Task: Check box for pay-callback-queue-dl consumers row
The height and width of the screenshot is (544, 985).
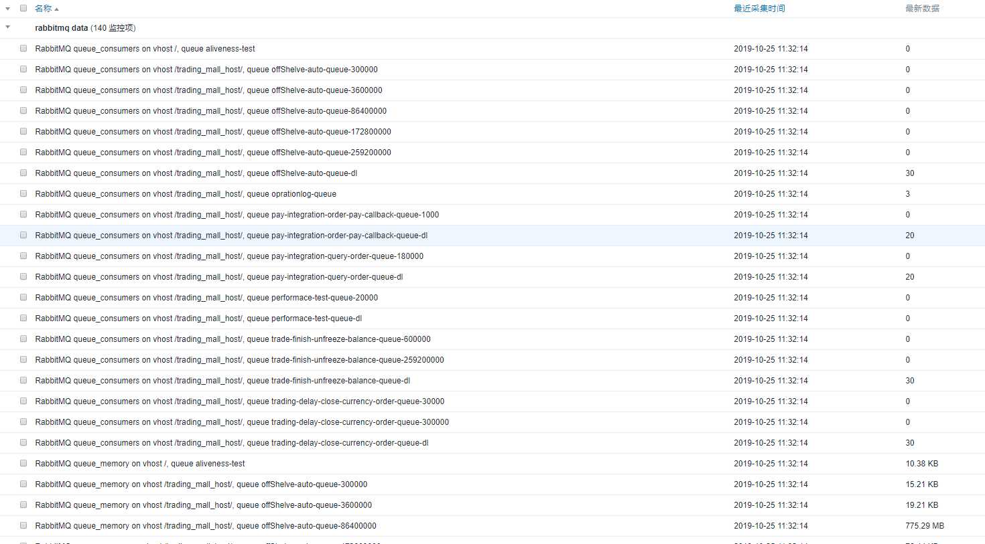Action: pyautogui.click(x=23, y=235)
